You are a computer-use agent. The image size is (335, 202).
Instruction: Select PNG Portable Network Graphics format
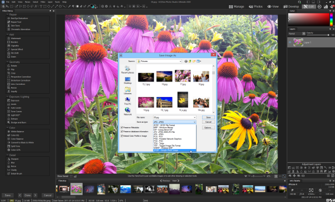167,139
